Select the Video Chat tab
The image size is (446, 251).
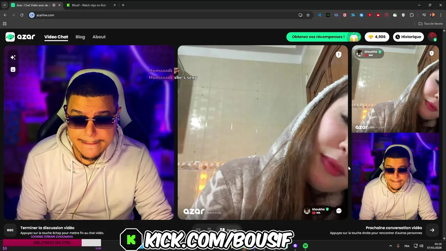(x=56, y=37)
